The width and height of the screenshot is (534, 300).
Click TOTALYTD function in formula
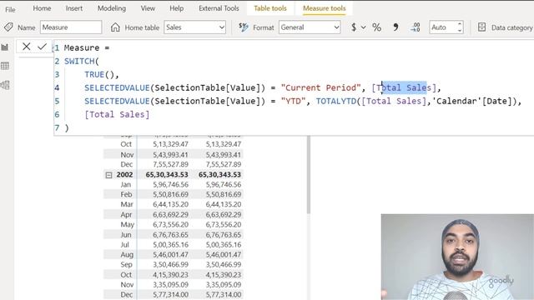(336, 101)
